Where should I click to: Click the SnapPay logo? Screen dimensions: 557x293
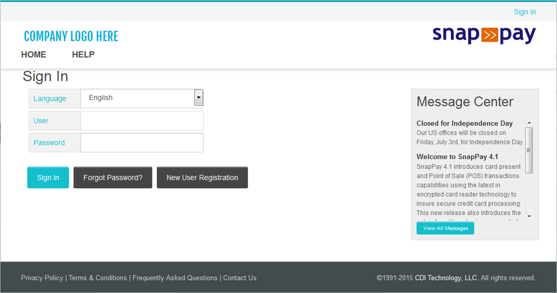[x=484, y=35]
